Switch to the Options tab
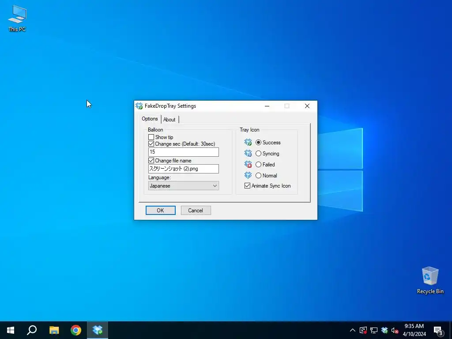Viewport: 452px width, 339px height. tap(150, 119)
